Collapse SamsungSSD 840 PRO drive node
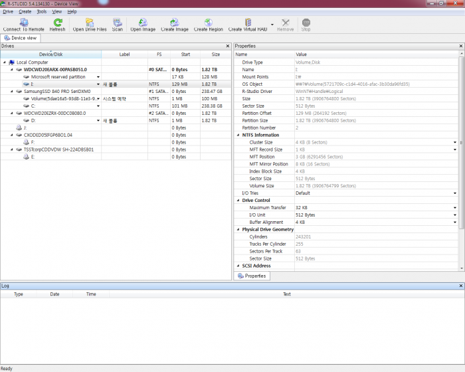Image resolution: width=465 pixels, height=372 pixels. tap(11, 92)
